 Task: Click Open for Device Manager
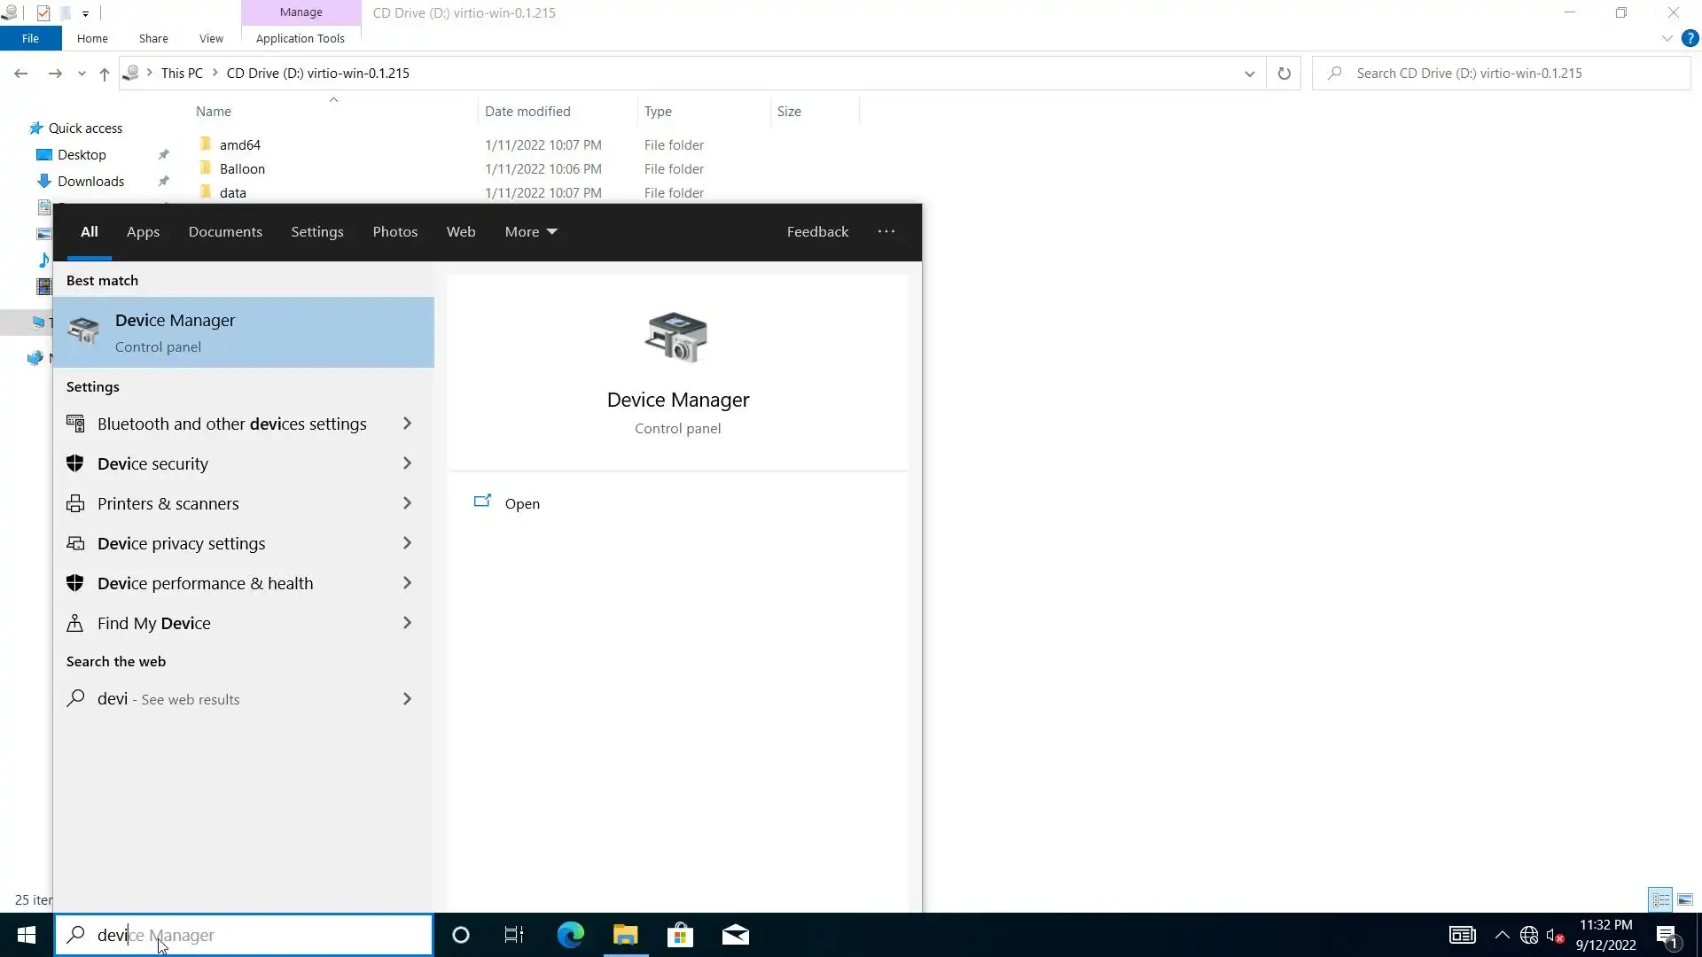click(x=521, y=503)
